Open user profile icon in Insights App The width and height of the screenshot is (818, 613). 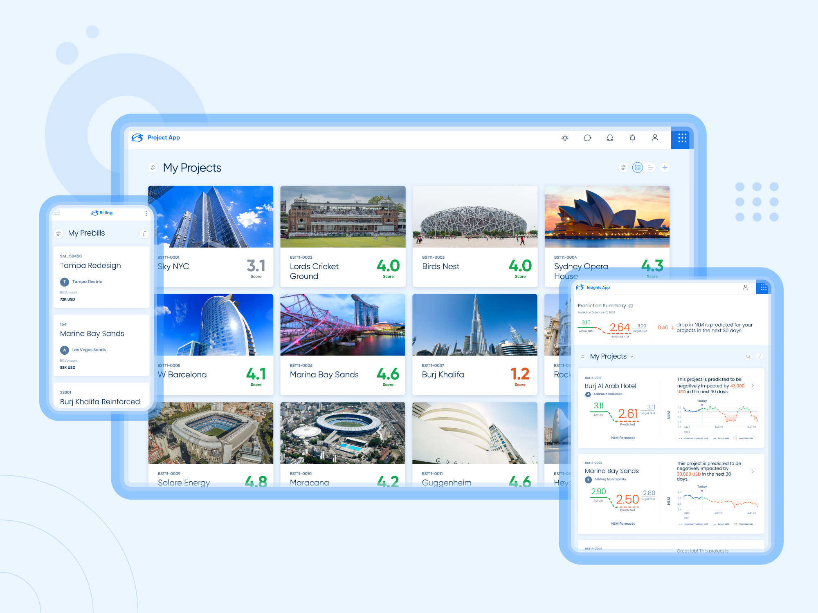(x=745, y=287)
